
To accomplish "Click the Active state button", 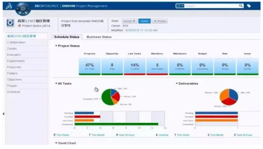I will coord(144,21).
